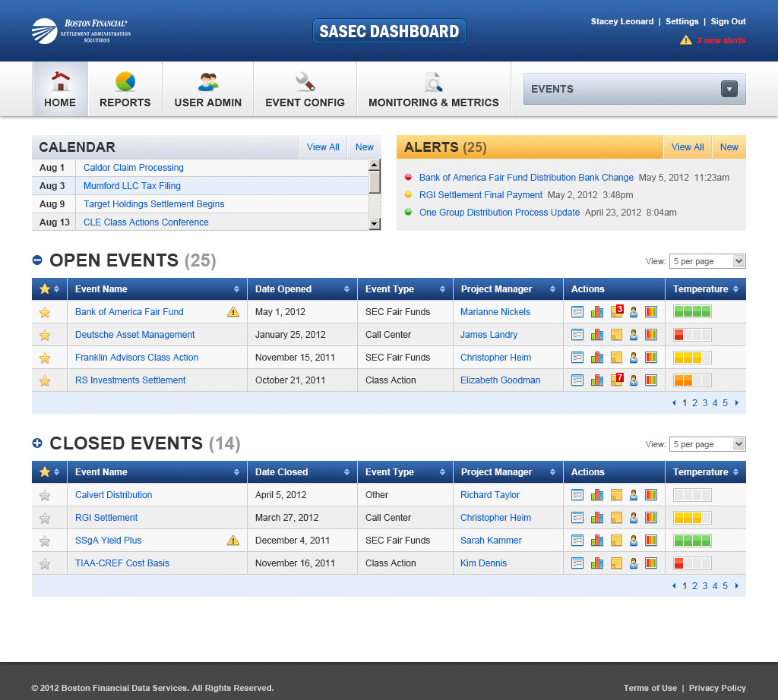Open sticky note icon in TIAA-CREF Cost Basis row
This screenshot has height=700, width=778.
[615, 563]
